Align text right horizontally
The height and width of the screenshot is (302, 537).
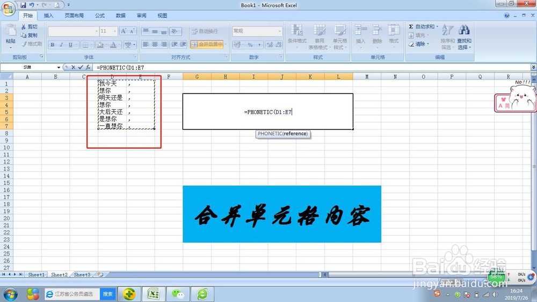[x=164, y=44]
